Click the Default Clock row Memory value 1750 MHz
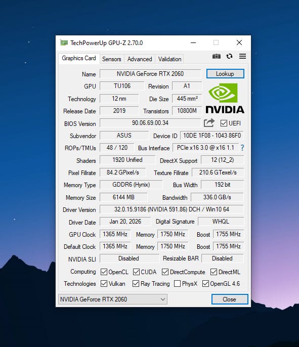This screenshot has width=299, height=347. click(173, 246)
